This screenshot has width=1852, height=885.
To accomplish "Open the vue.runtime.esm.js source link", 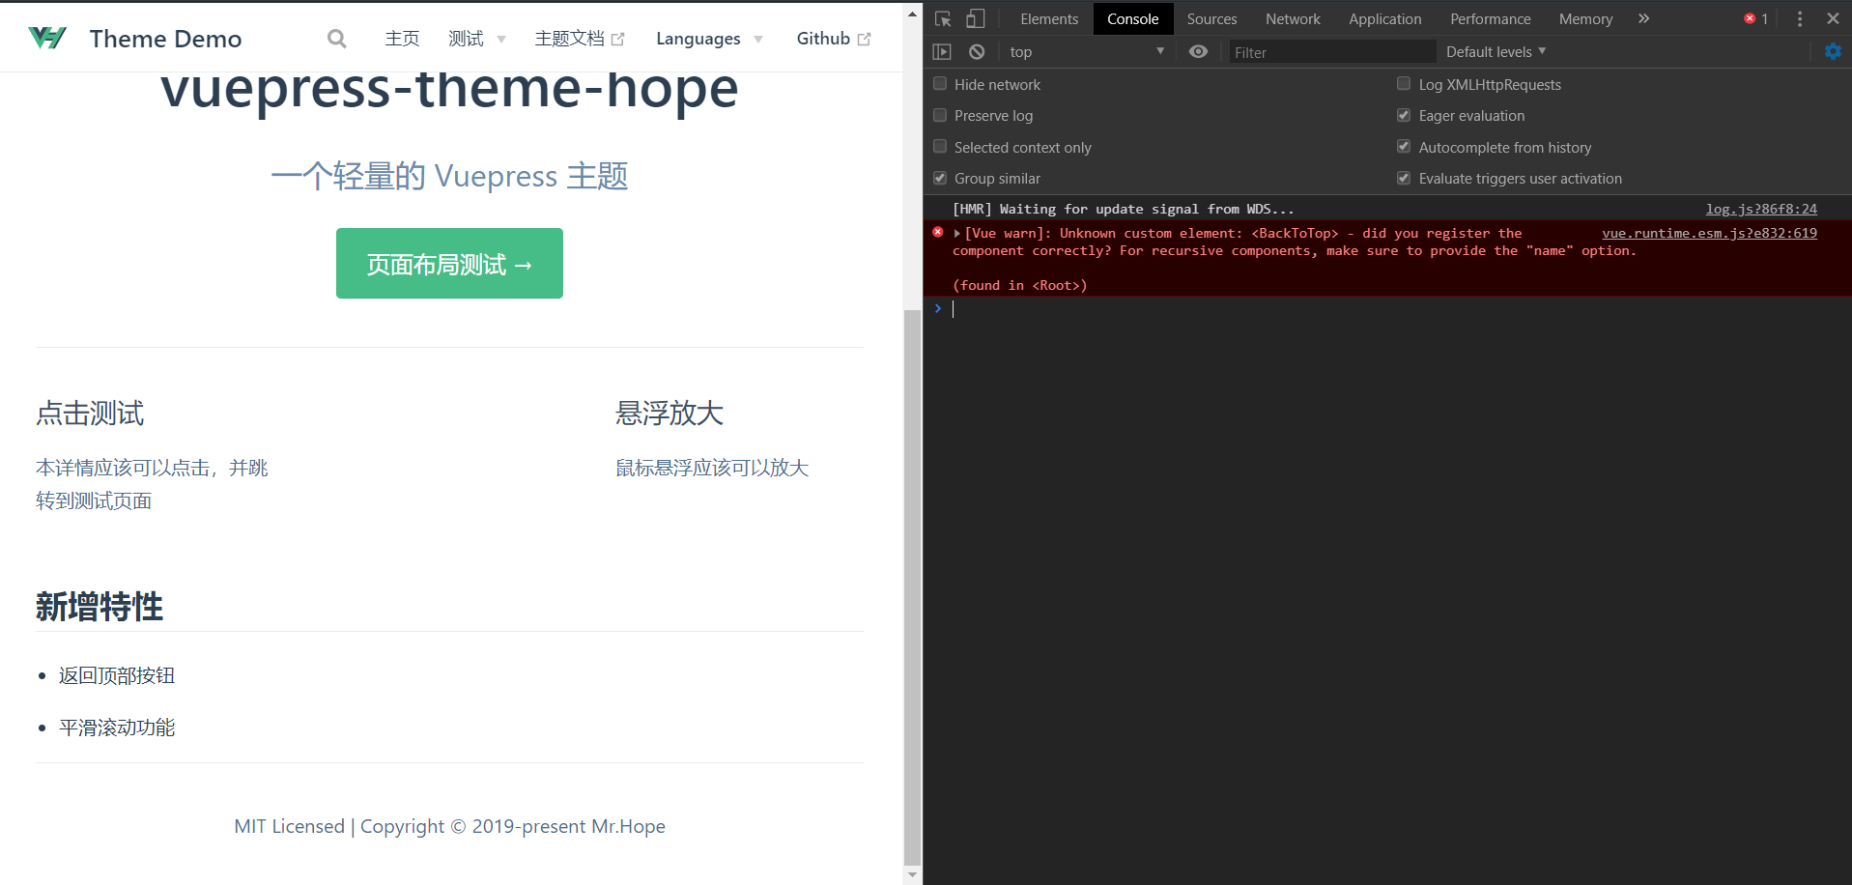I will coord(1709,233).
